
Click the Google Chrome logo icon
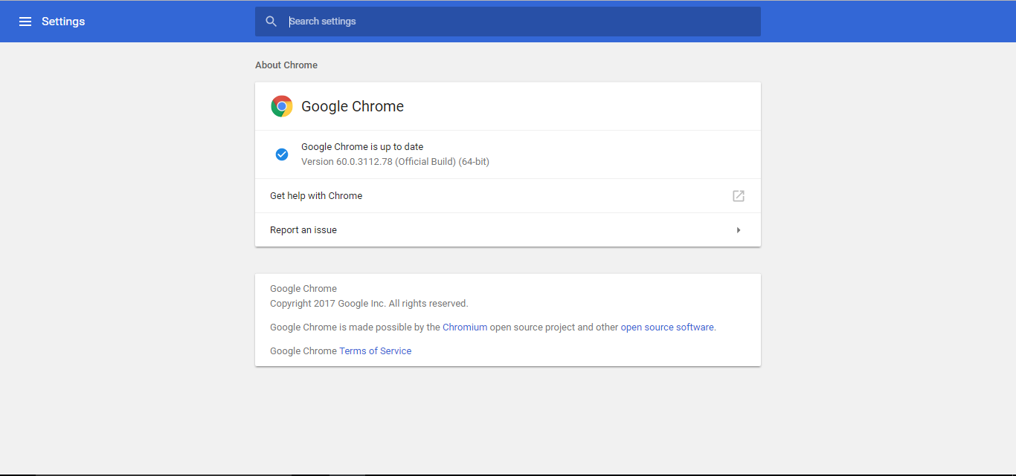282,106
